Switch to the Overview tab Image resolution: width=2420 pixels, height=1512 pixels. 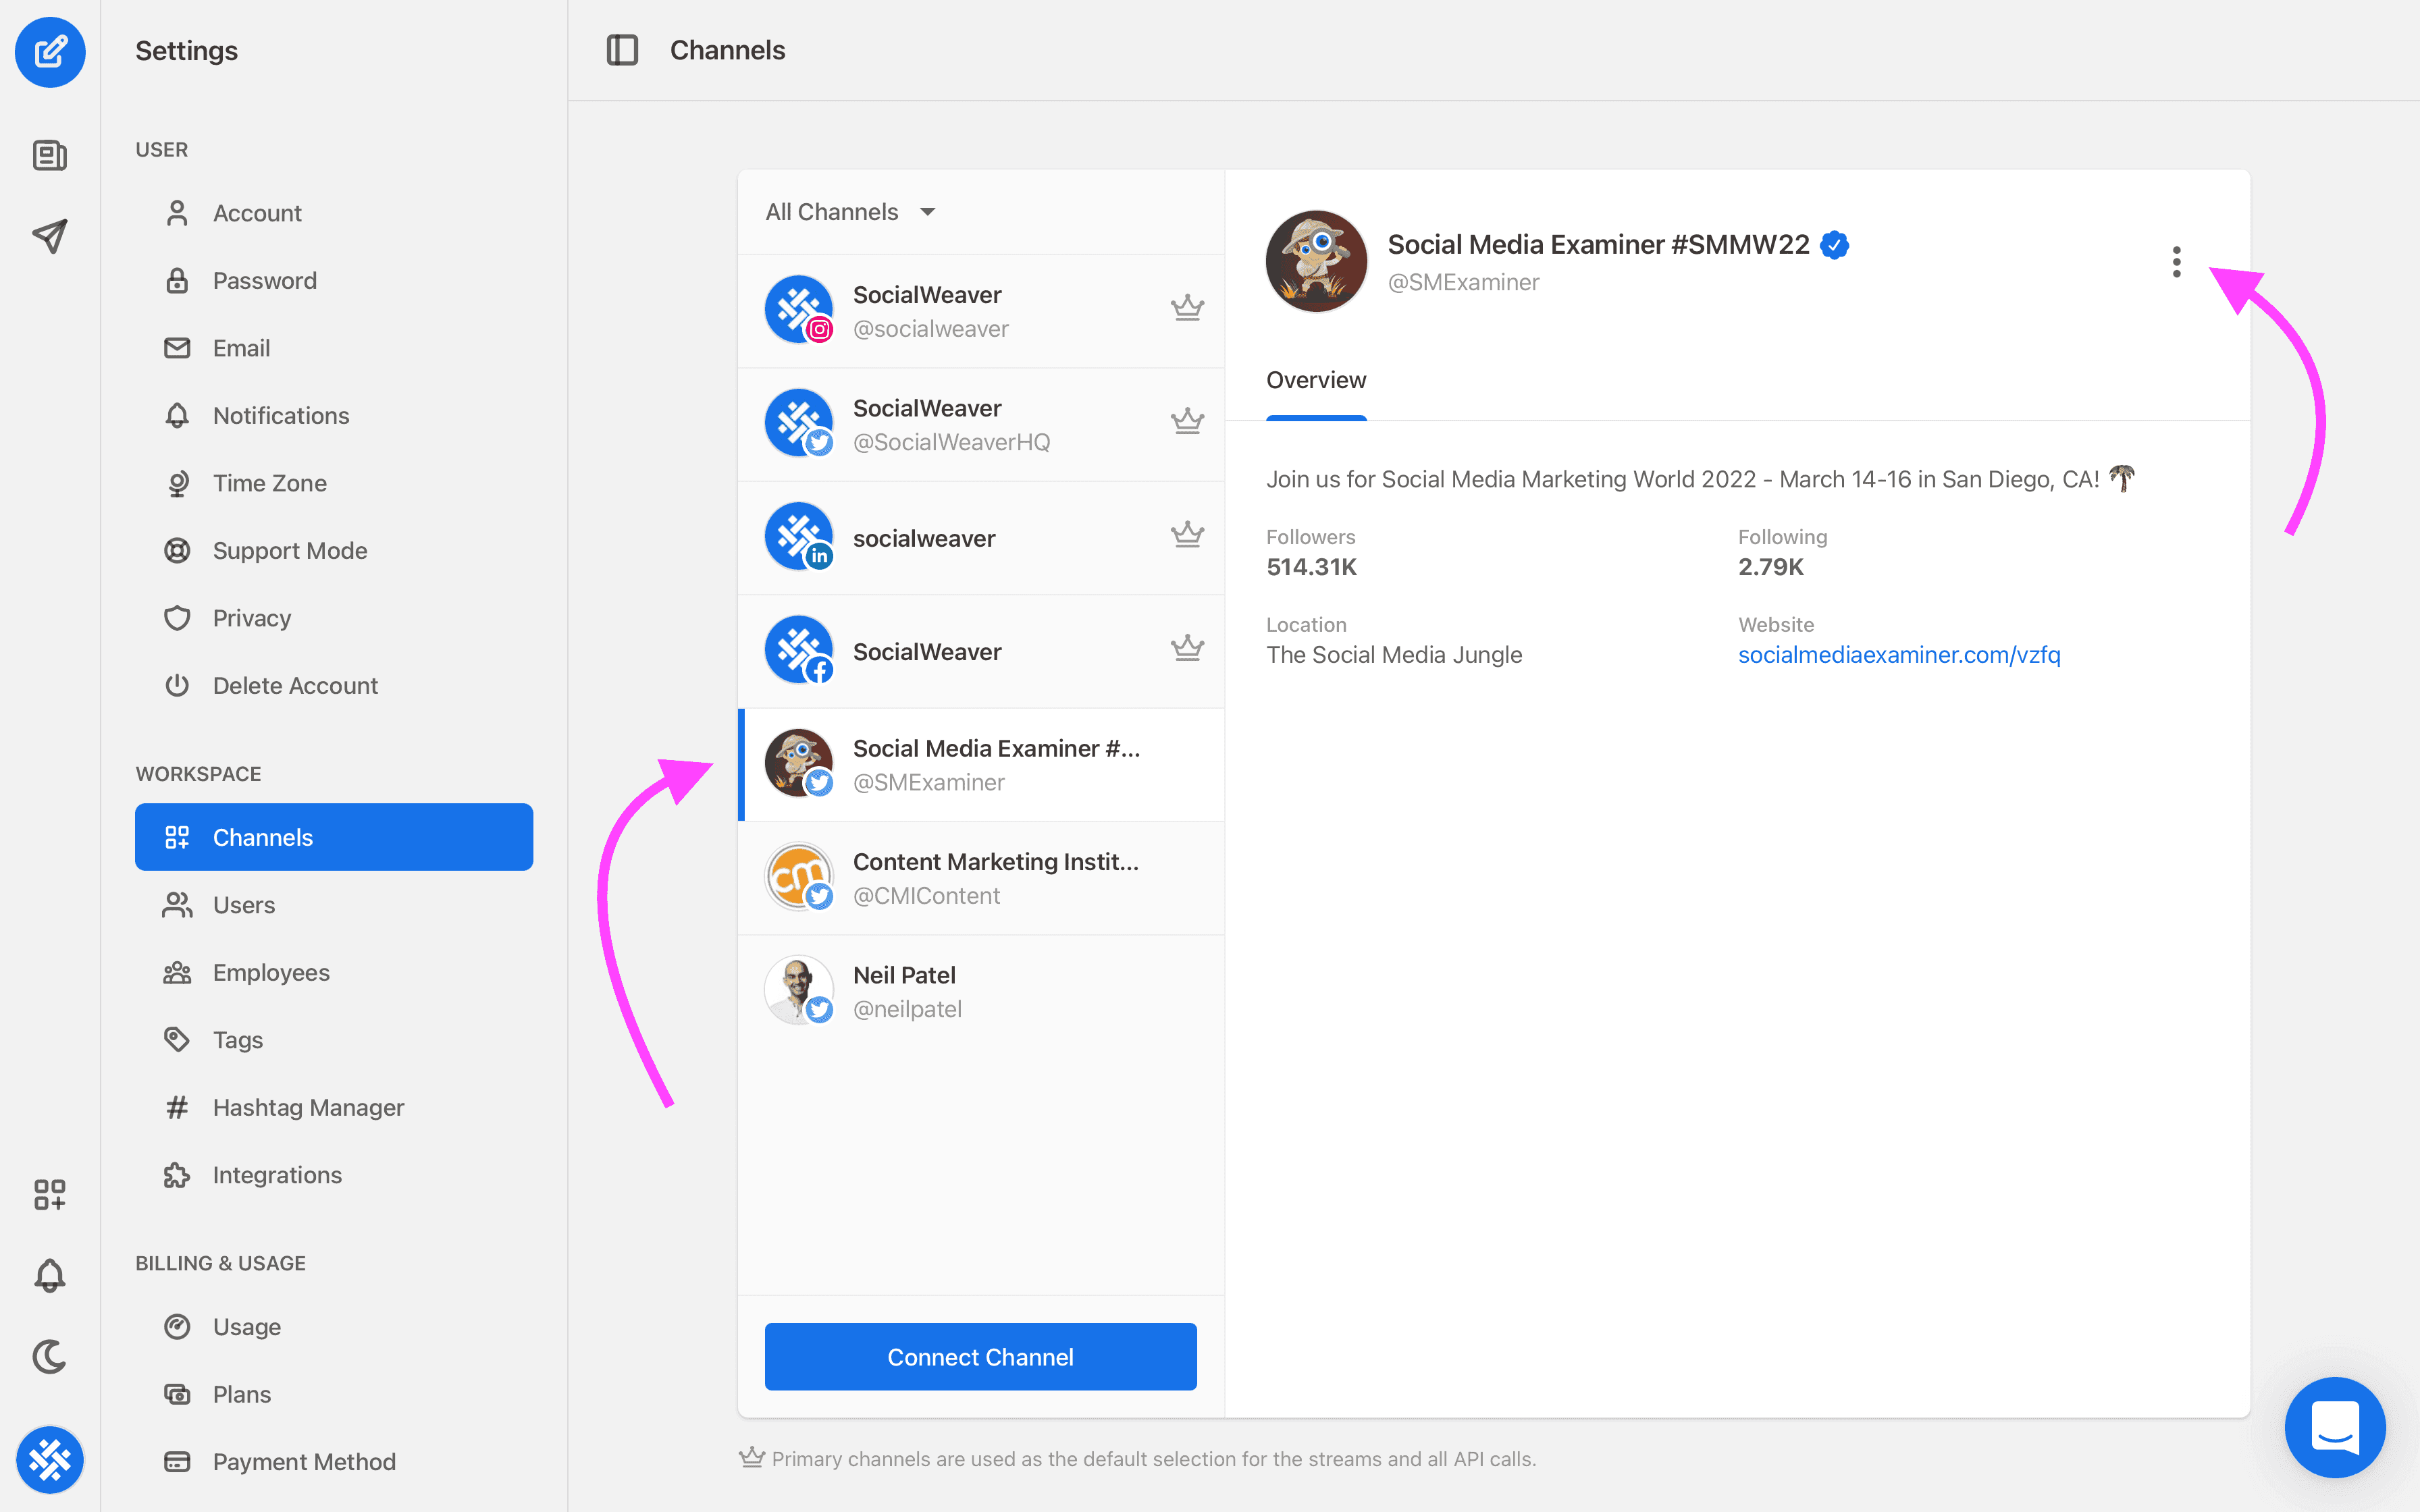pyautogui.click(x=1316, y=380)
